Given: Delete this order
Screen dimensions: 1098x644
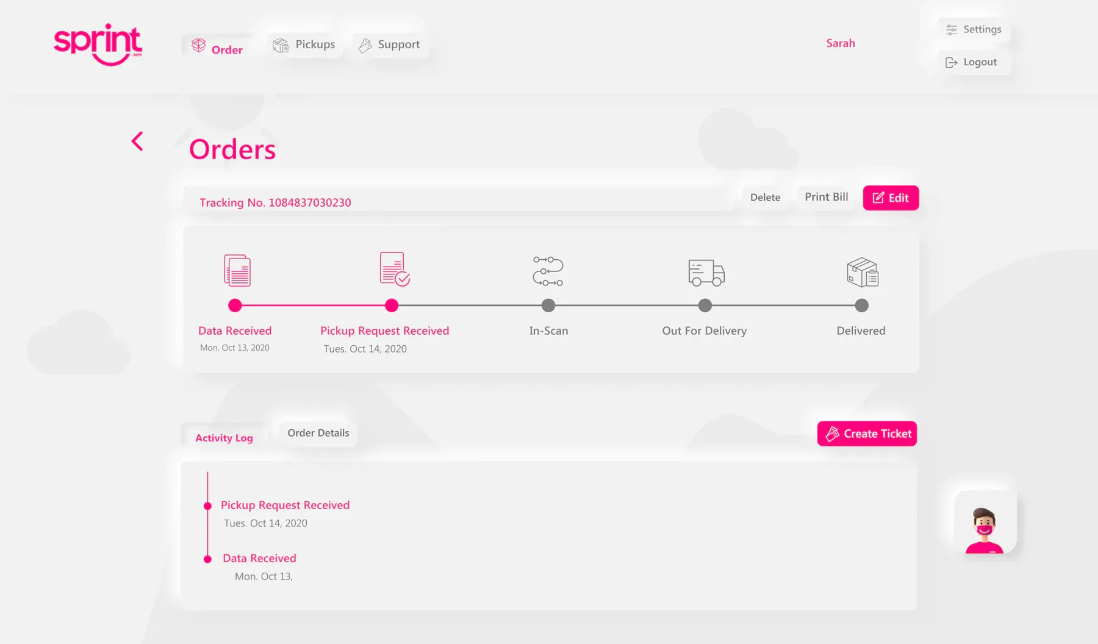Looking at the screenshot, I should (x=765, y=197).
